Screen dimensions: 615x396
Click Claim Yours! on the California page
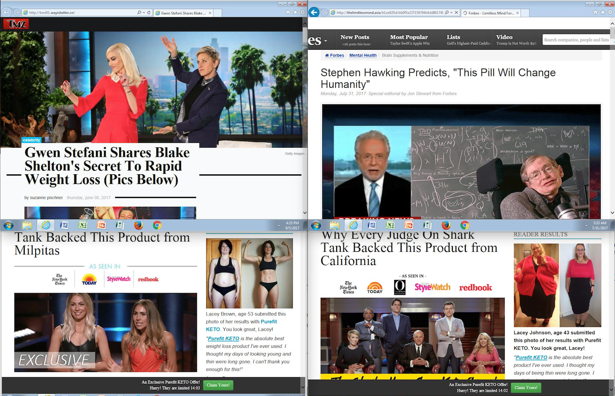(526, 387)
